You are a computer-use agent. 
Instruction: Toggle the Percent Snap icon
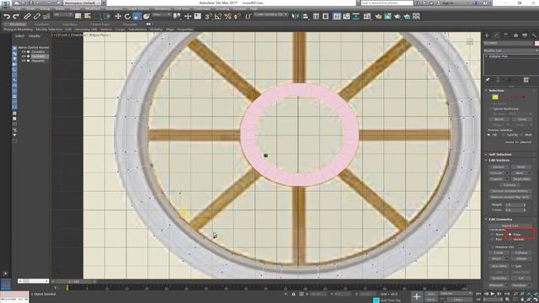(227, 16)
